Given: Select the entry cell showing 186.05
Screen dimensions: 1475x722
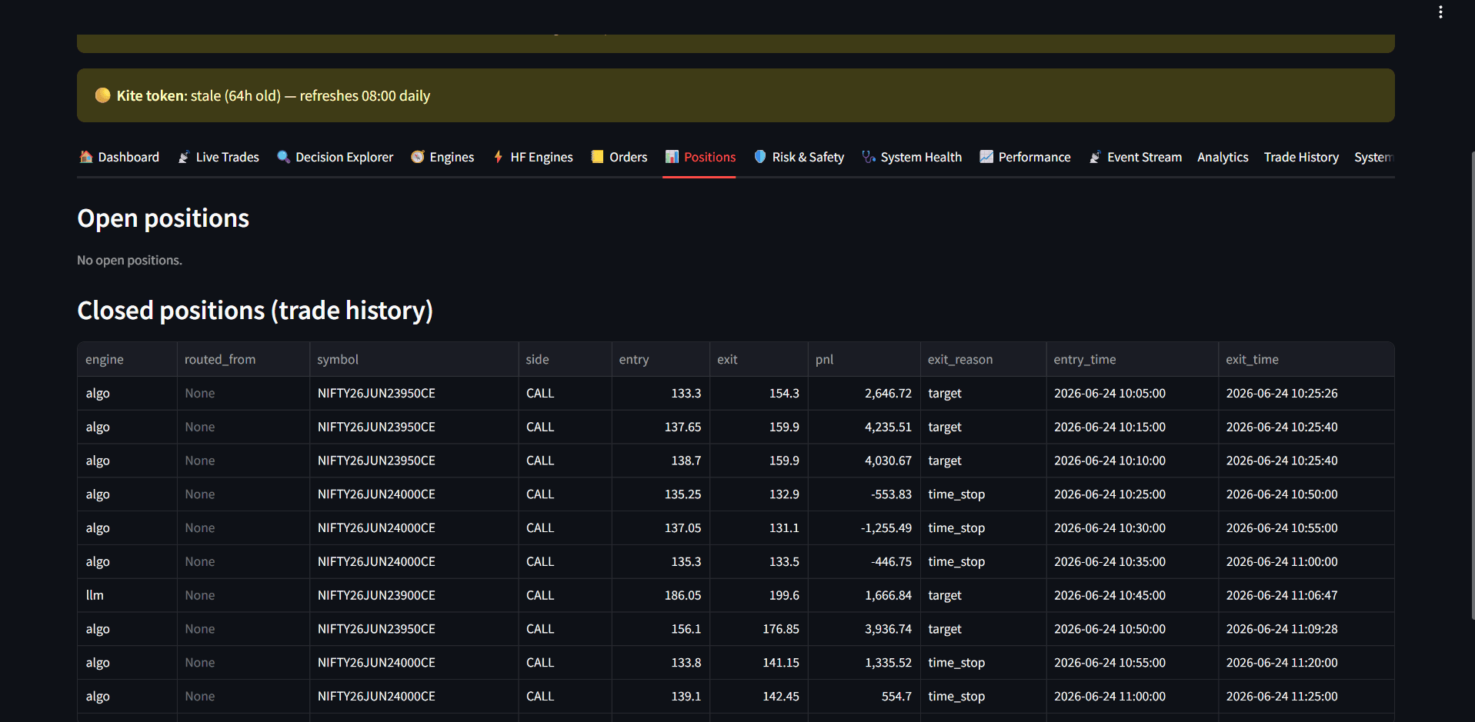Looking at the screenshot, I should 660,595.
